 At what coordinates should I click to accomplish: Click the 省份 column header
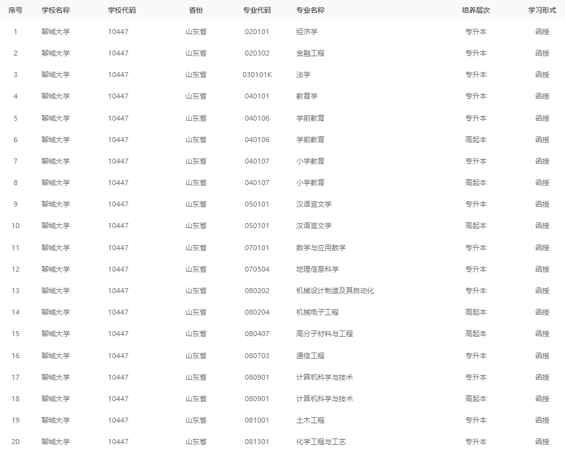[x=196, y=10]
